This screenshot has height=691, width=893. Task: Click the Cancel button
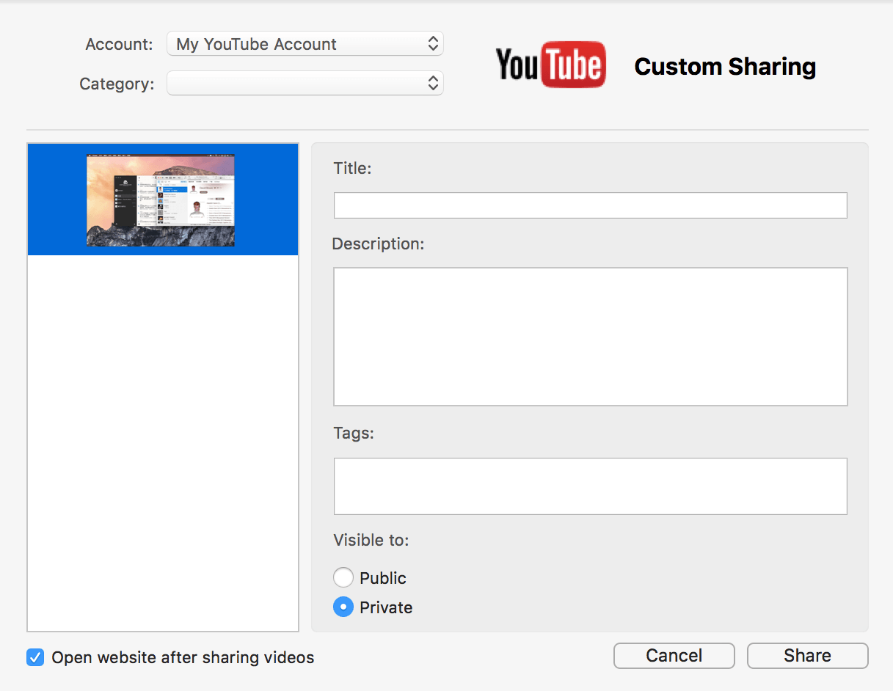point(674,656)
